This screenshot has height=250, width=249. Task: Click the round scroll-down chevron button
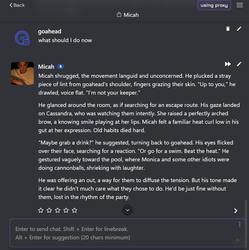[x=128, y=210]
